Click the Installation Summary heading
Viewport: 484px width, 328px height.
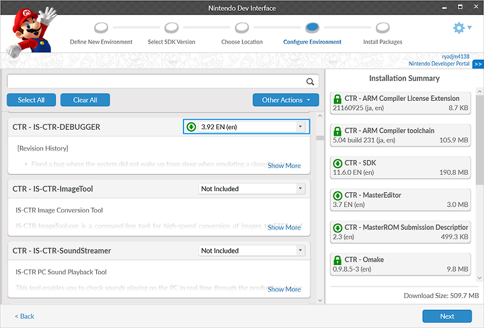(x=405, y=78)
